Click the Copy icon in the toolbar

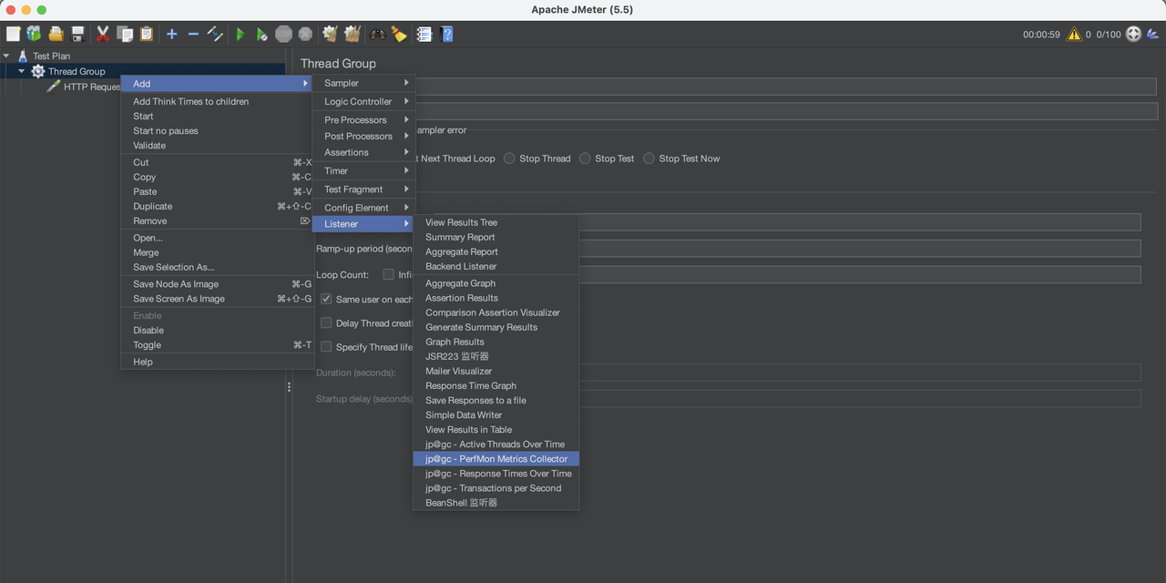tap(125, 34)
